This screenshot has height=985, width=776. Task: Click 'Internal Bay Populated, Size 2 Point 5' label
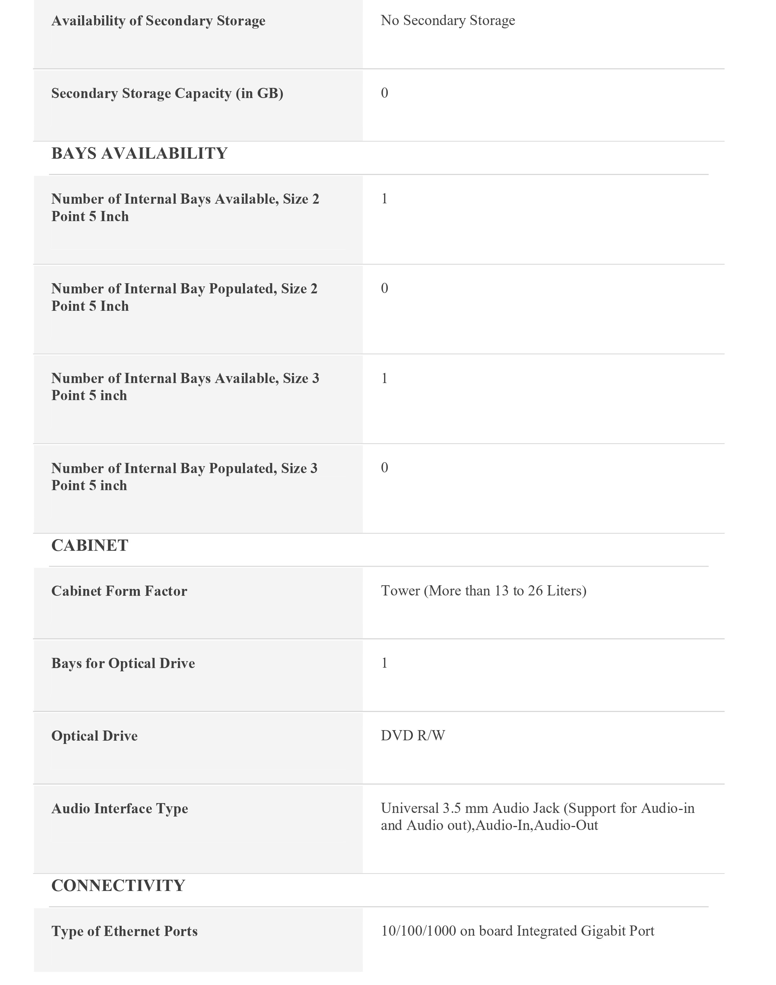coord(184,297)
